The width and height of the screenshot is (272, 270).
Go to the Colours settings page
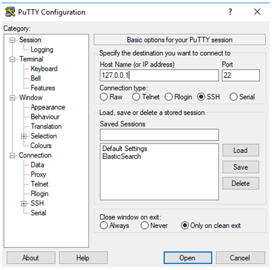click(x=41, y=146)
